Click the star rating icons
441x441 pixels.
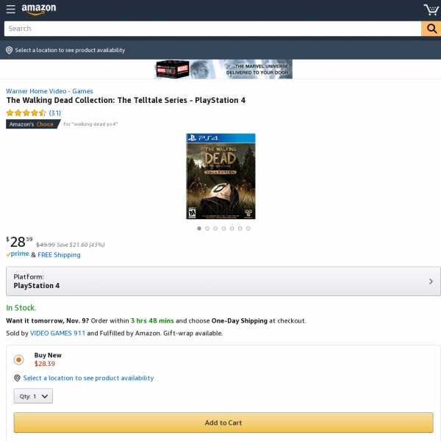click(26, 112)
